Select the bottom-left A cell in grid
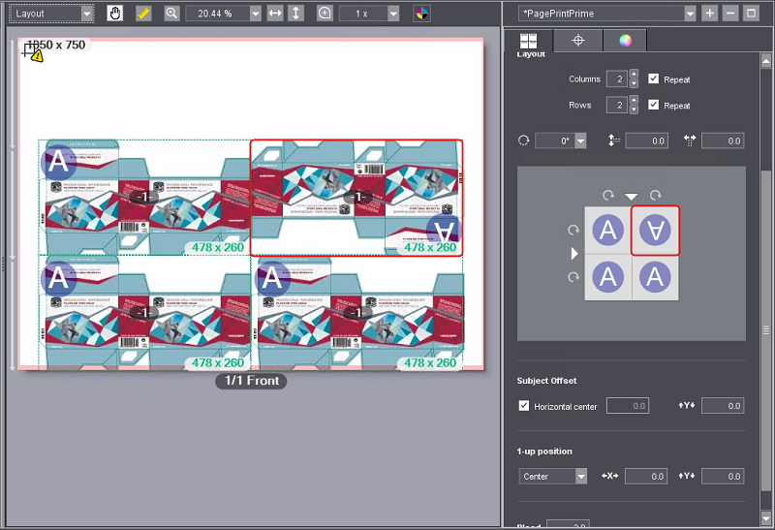 coord(607,277)
